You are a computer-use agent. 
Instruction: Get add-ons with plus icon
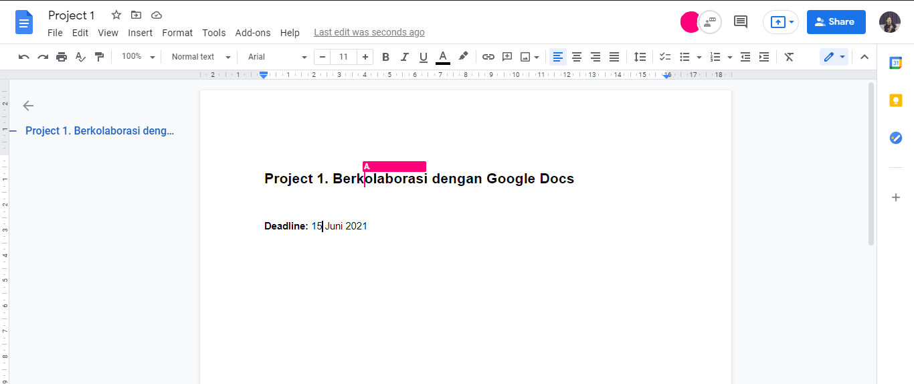coord(896,197)
